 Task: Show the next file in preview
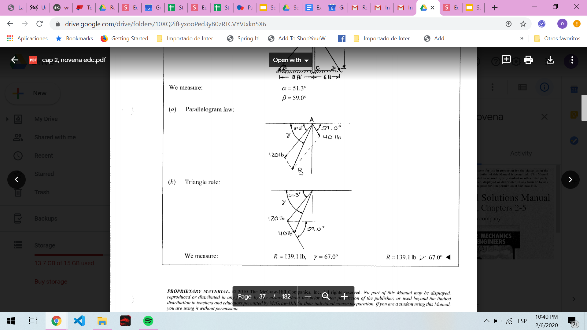[x=570, y=180]
